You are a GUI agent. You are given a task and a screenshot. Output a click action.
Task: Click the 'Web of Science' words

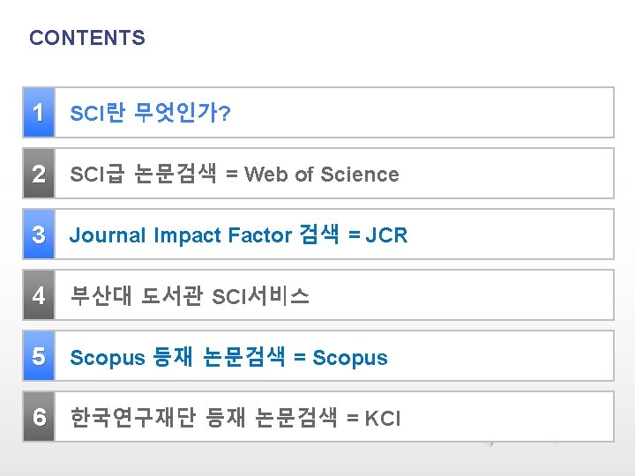click(x=322, y=175)
